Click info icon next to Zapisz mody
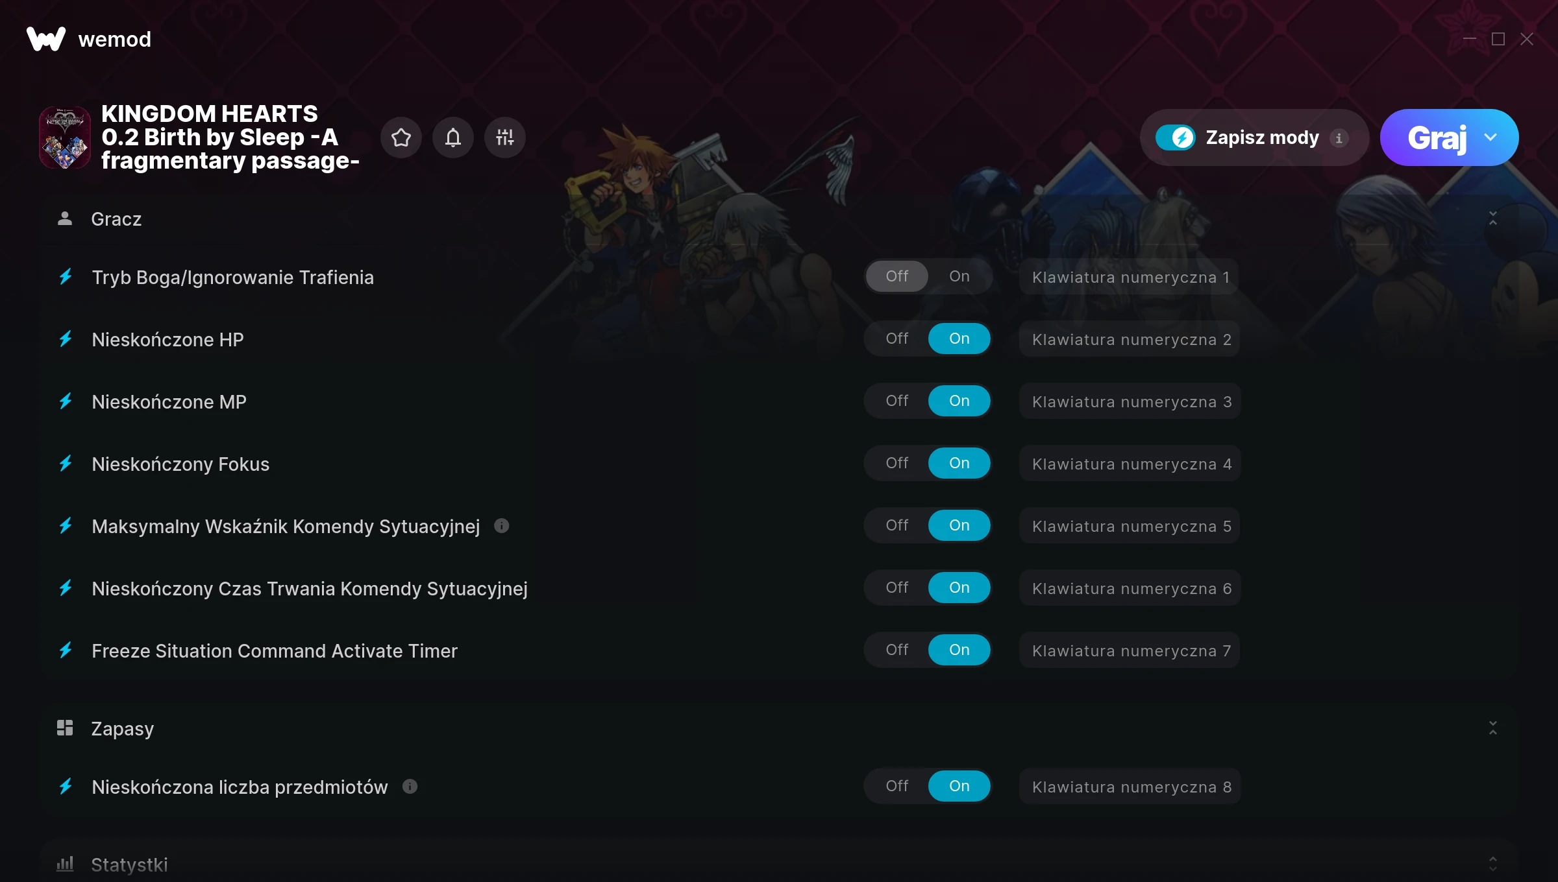Image resolution: width=1558 pixels, height=882 pixels. [1339, 138]
